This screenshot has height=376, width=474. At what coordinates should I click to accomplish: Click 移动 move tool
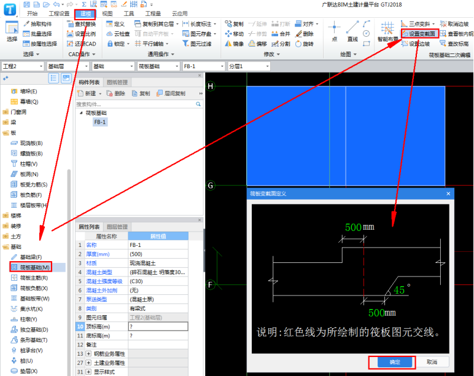coord(235,34)
